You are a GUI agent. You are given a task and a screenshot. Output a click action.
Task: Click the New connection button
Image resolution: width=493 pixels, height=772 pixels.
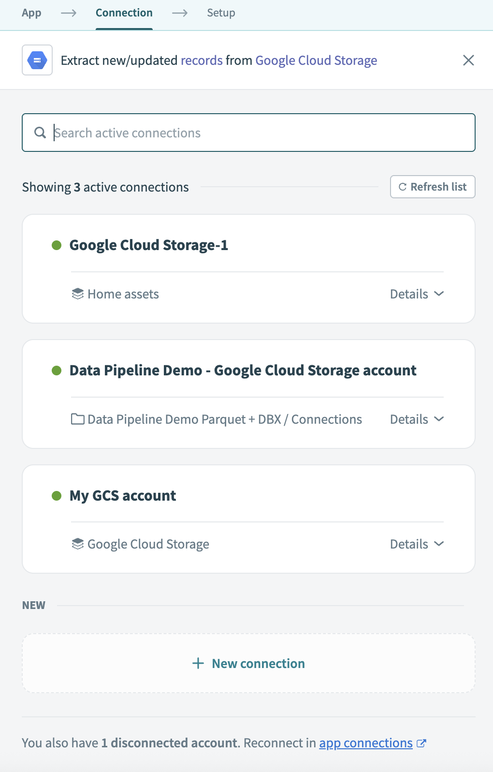coord(248,663)
